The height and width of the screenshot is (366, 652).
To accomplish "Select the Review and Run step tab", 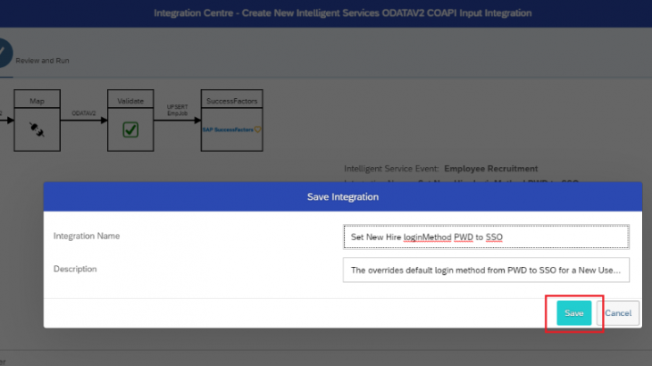I will click(x=42, y=61).
